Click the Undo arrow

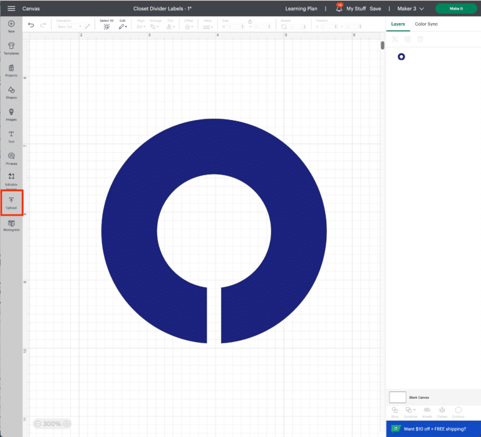click(x=31, y=25)
